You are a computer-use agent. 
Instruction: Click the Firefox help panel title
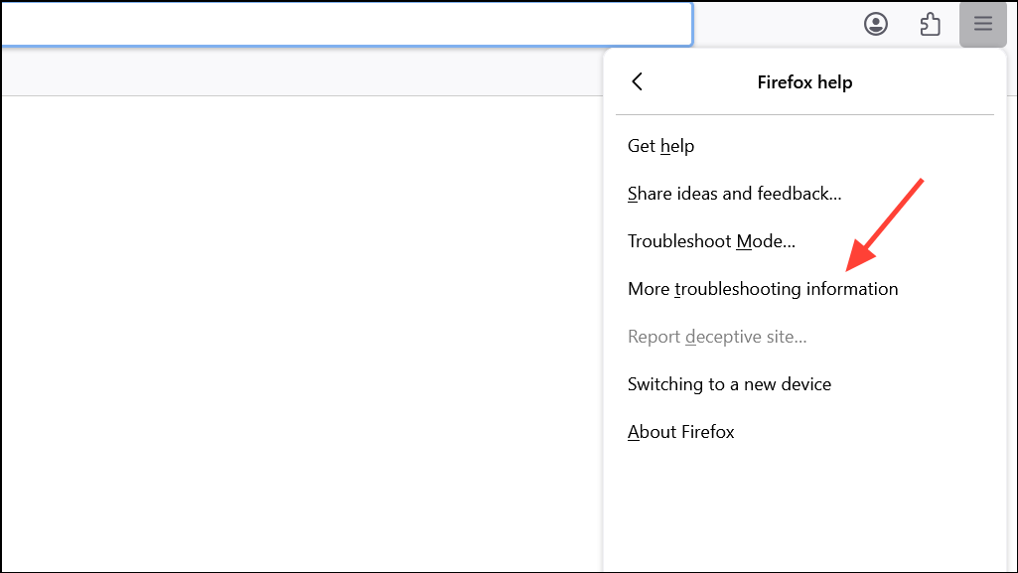[804, 82]
